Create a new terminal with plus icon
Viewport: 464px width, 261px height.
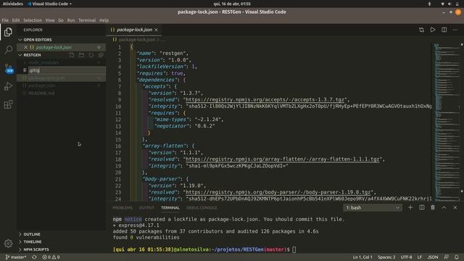410,208
